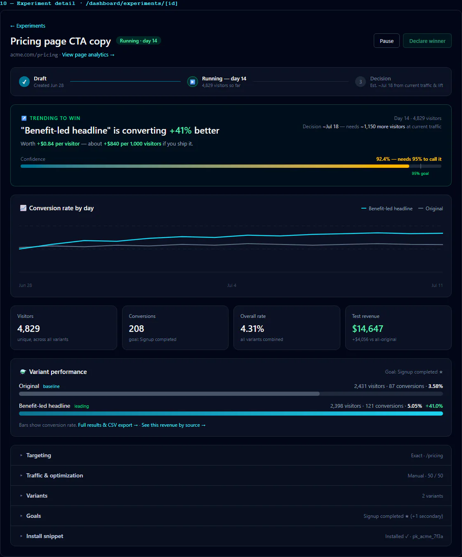462x557 pixels.
Task: Open the View page analytics link
Action: (88, 55)
